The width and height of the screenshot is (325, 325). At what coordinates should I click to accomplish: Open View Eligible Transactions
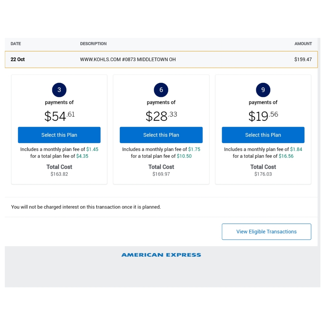click(266, 231)
